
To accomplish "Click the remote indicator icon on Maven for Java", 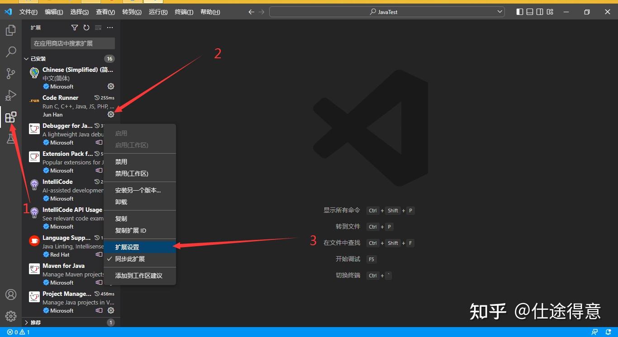I will (99, 282).
